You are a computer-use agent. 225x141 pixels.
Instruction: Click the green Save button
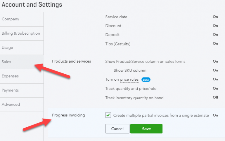(x=146, y=129)
